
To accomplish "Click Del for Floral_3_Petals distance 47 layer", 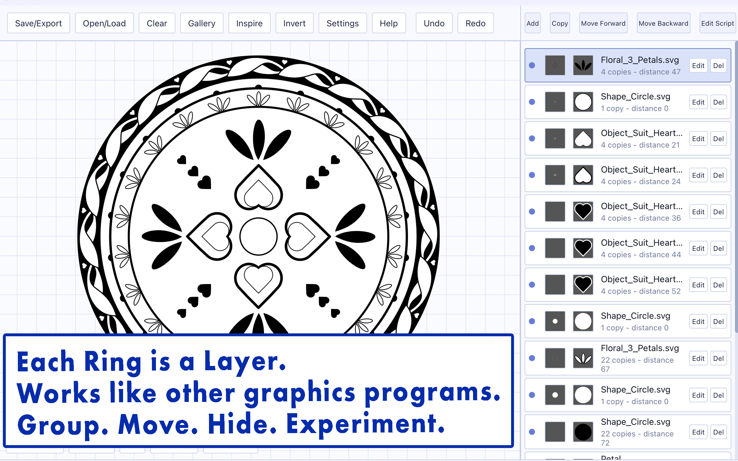I will click(718, 66).
